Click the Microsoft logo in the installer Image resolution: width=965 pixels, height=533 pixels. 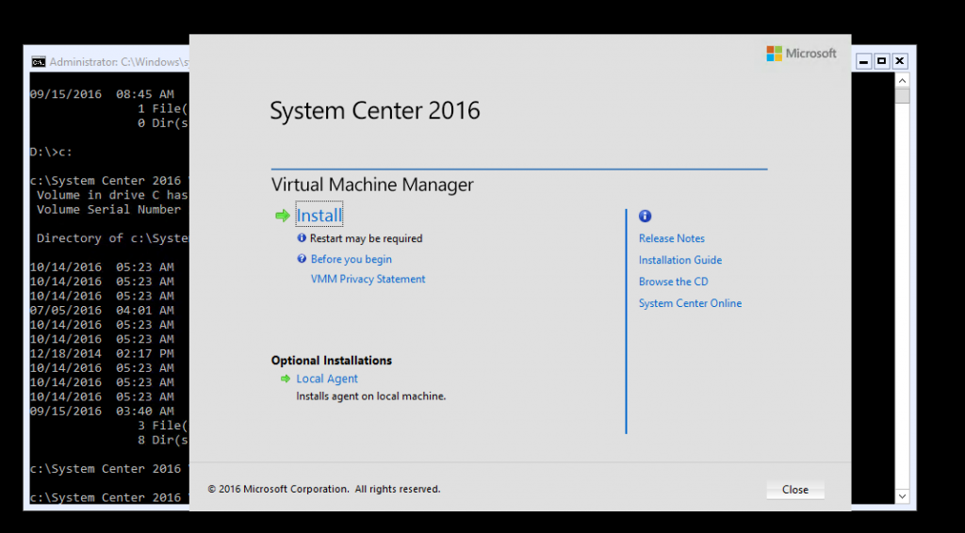click(x=801, y=54)
